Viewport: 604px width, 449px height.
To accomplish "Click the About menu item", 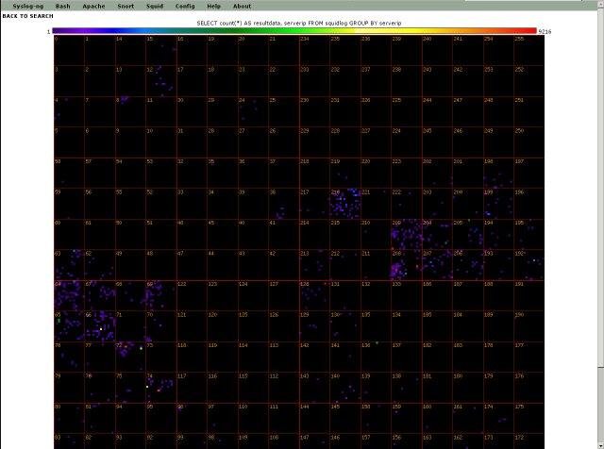I will click(x=243, y=6).
